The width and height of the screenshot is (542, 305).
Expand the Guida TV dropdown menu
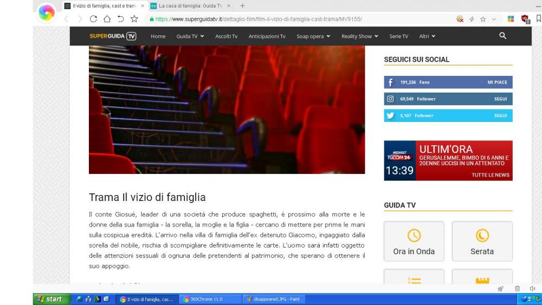tap(190, 36)
